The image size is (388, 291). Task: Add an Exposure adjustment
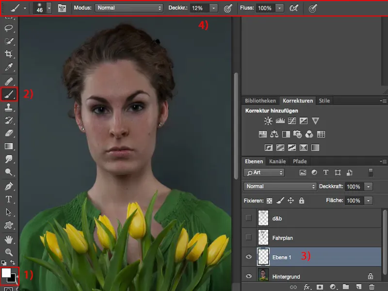304,121
